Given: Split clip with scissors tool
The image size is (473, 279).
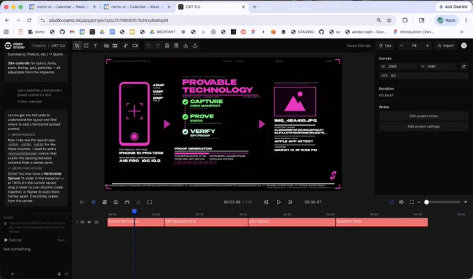Looking at the screenshot, I should tap(82, 202).
